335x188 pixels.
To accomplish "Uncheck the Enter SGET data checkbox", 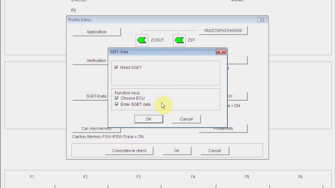I will pyautogui.click(x=117, y=104).
